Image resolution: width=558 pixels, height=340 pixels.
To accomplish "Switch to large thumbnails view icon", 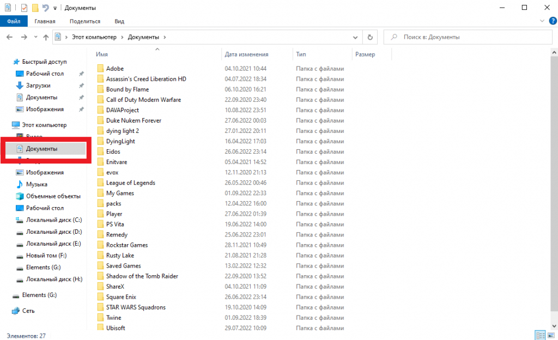I will pos(551,336).
